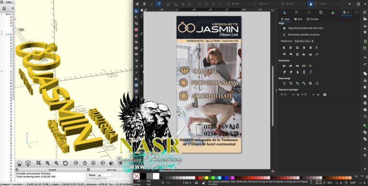Screen dimensions: 368x186
Task: Click Inkscape Undo command icon
Action: click(x=365, y=57)
